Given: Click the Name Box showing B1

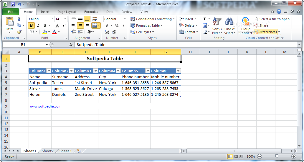Looking at the screenshot, I should coord(23,45).
